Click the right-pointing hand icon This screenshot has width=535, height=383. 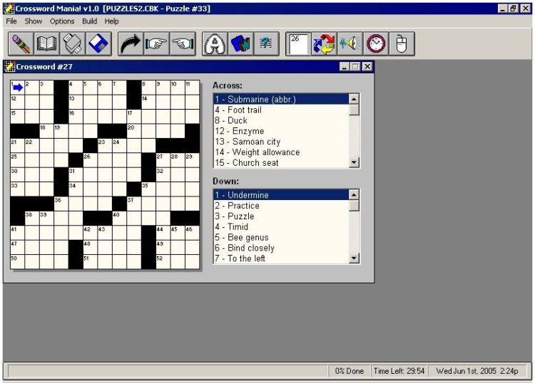(156, 44)
